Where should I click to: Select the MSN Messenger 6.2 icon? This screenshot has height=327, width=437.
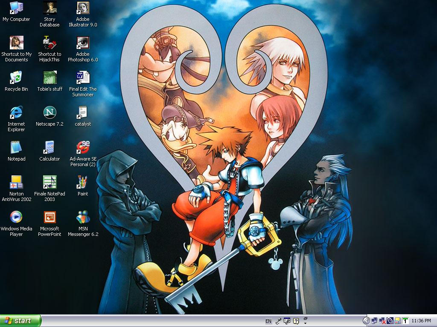pos(83,224)
